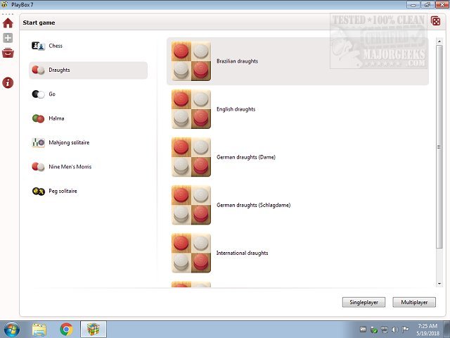Select English draughts variant text
The height and width of the screenshot is (338, 450).
[x=236, y=109]
